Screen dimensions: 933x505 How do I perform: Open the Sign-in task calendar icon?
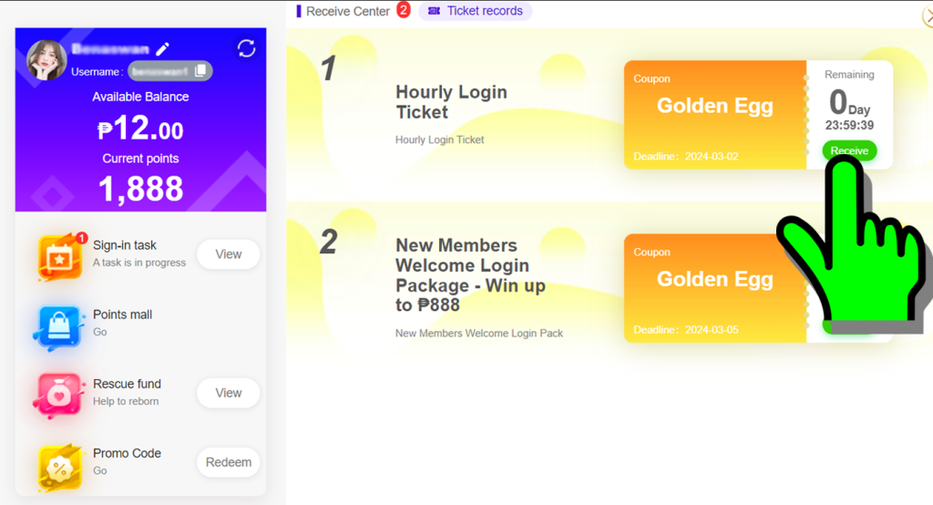point(59,256)
